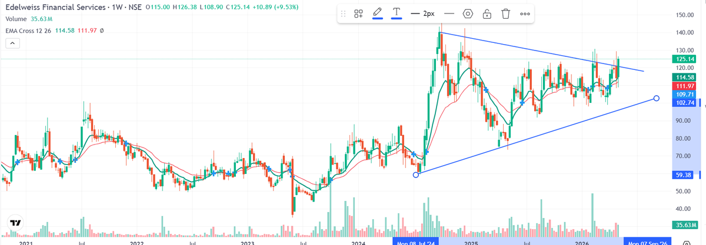The image size is (706, 245).
Task: Select the Volume indicator legend
Action: point(16,19)
